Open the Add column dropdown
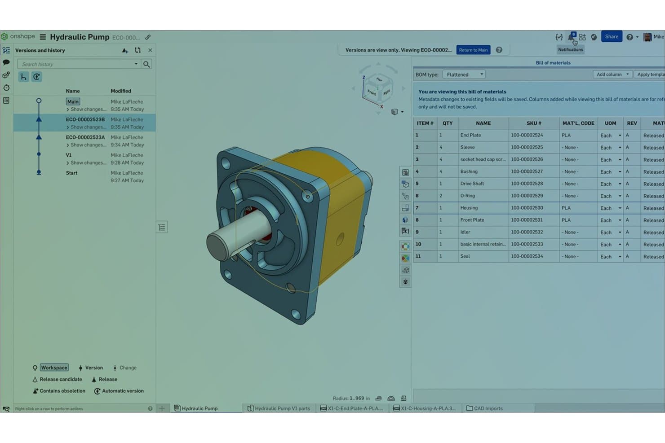This screenshot has width=665, height=443. 612,75
